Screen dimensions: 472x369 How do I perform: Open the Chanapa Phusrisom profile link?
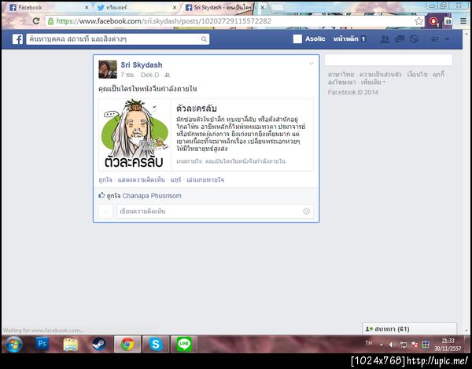(152, 196)
